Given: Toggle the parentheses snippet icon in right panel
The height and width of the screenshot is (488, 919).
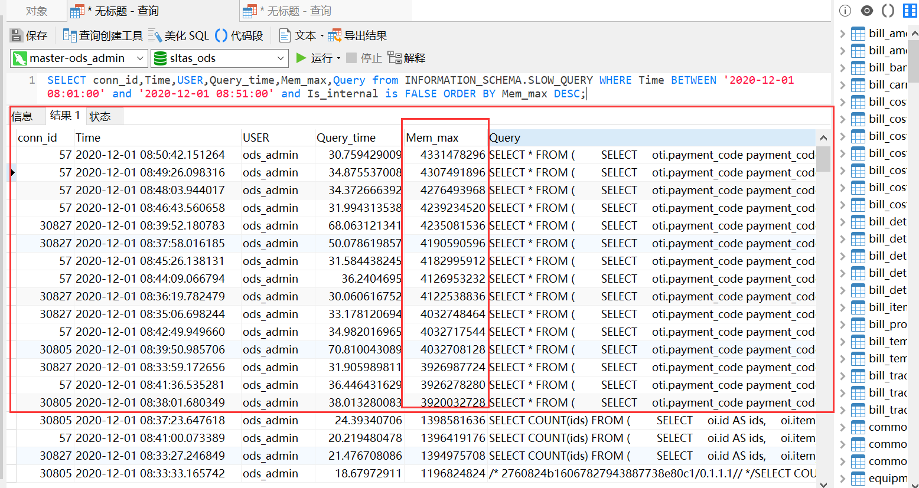Looking at the screenshot, I should 888,11.
